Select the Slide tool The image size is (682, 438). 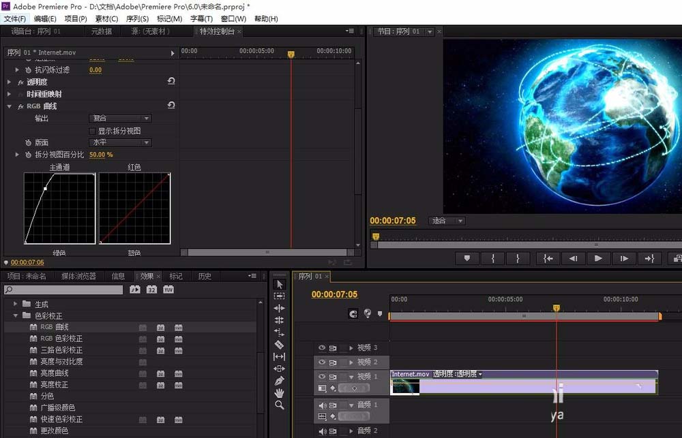coord(279,369)
